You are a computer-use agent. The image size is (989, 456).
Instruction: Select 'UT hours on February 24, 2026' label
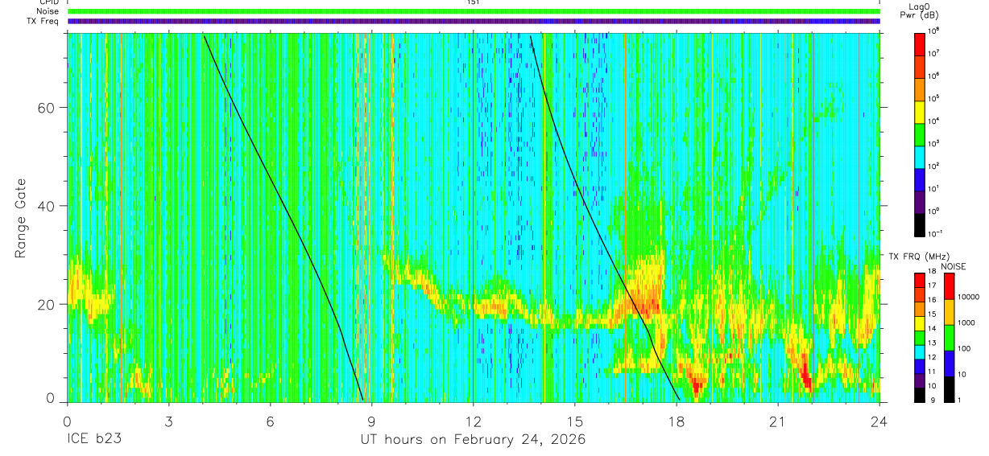(x=473, y=441)
